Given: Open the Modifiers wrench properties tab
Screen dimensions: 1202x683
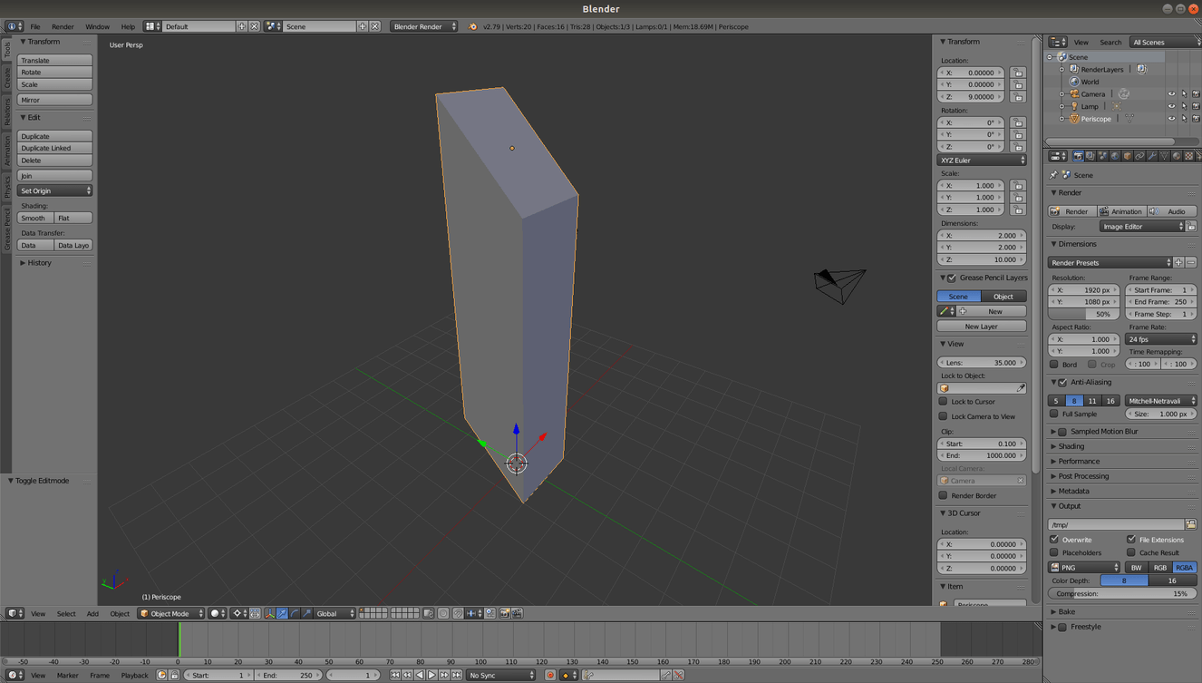Looking at the screenshot, I should click(1152, 156).
